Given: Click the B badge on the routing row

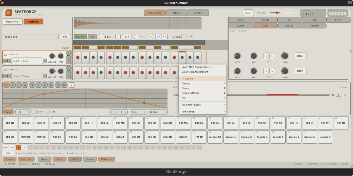Looking at the screenshot, I should coord(339,95).
